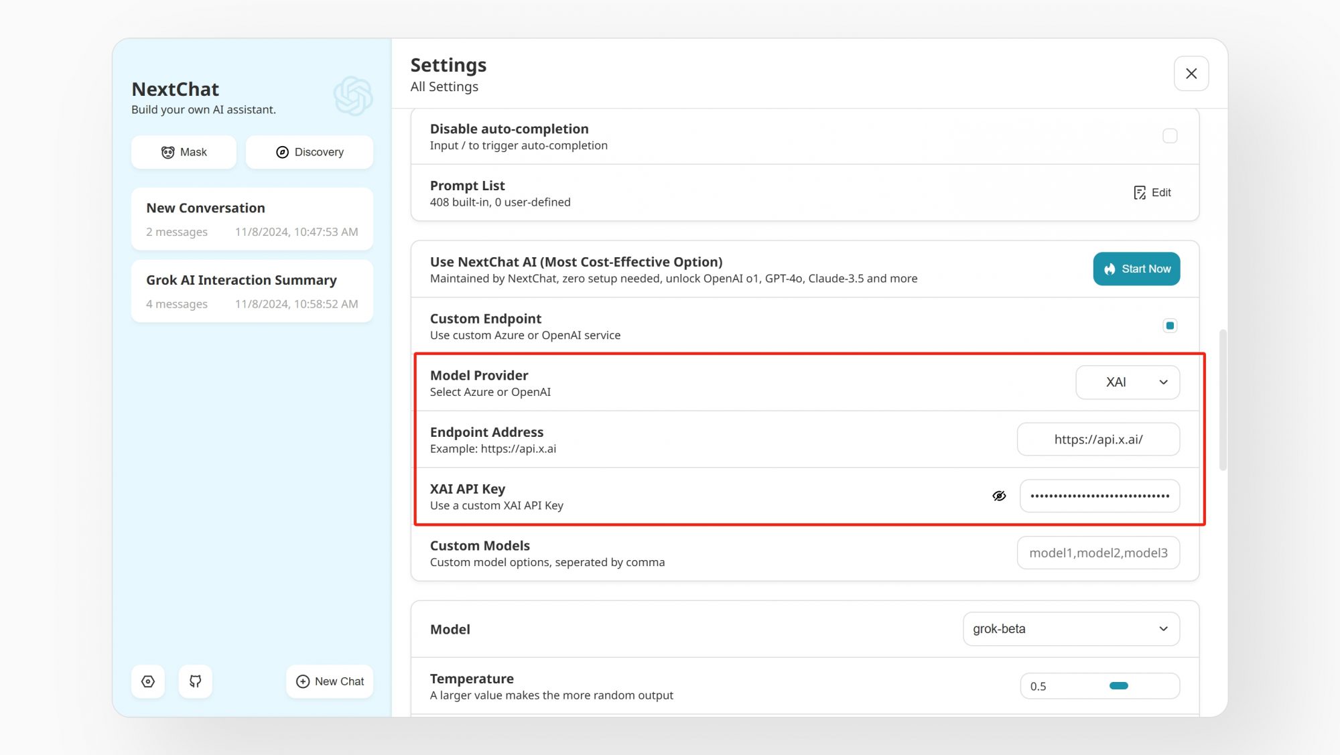This screenshot has width=1340, height=755.
Task: Click the 'Model Provider' label
Action: click(479, 375)
